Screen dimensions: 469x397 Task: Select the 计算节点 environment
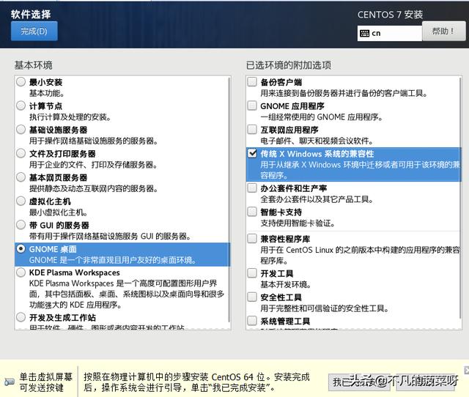coord(21,106)
